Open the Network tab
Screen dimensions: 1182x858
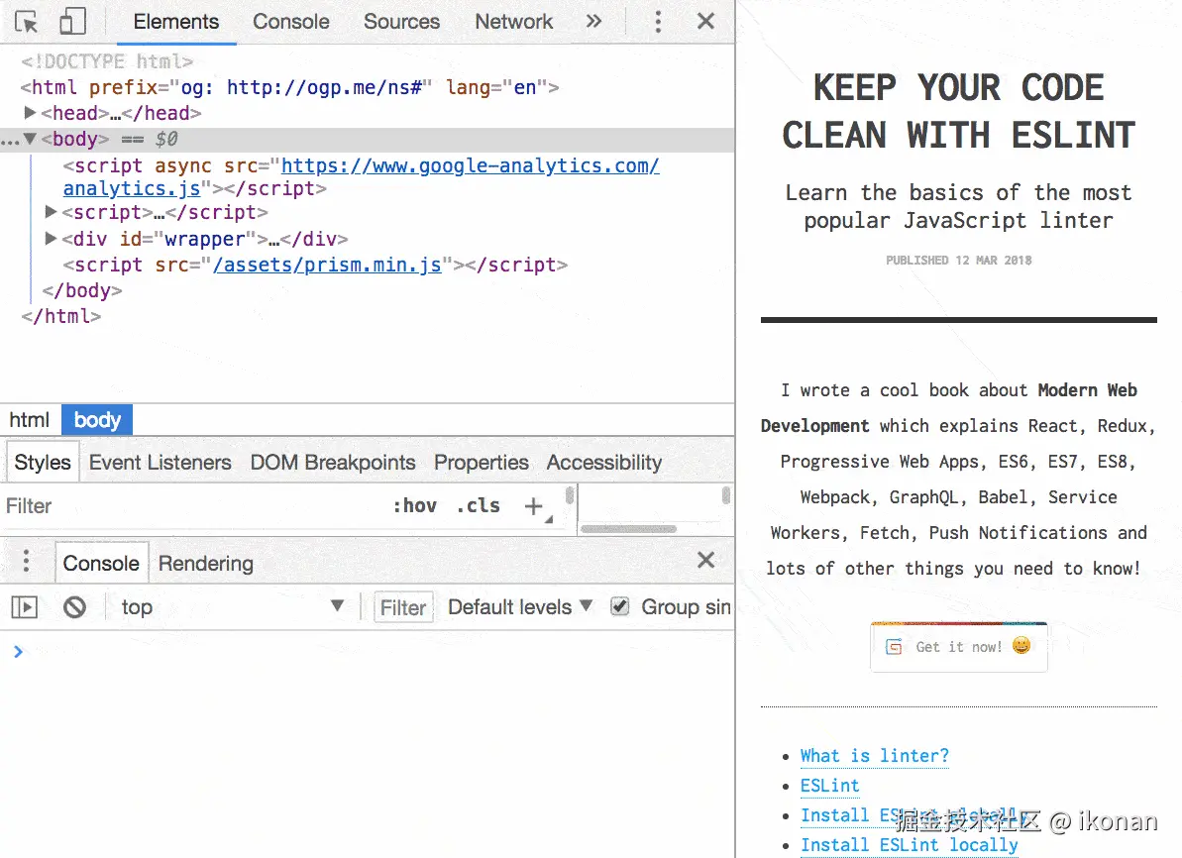pyautogui.click(x=514, y=21)
